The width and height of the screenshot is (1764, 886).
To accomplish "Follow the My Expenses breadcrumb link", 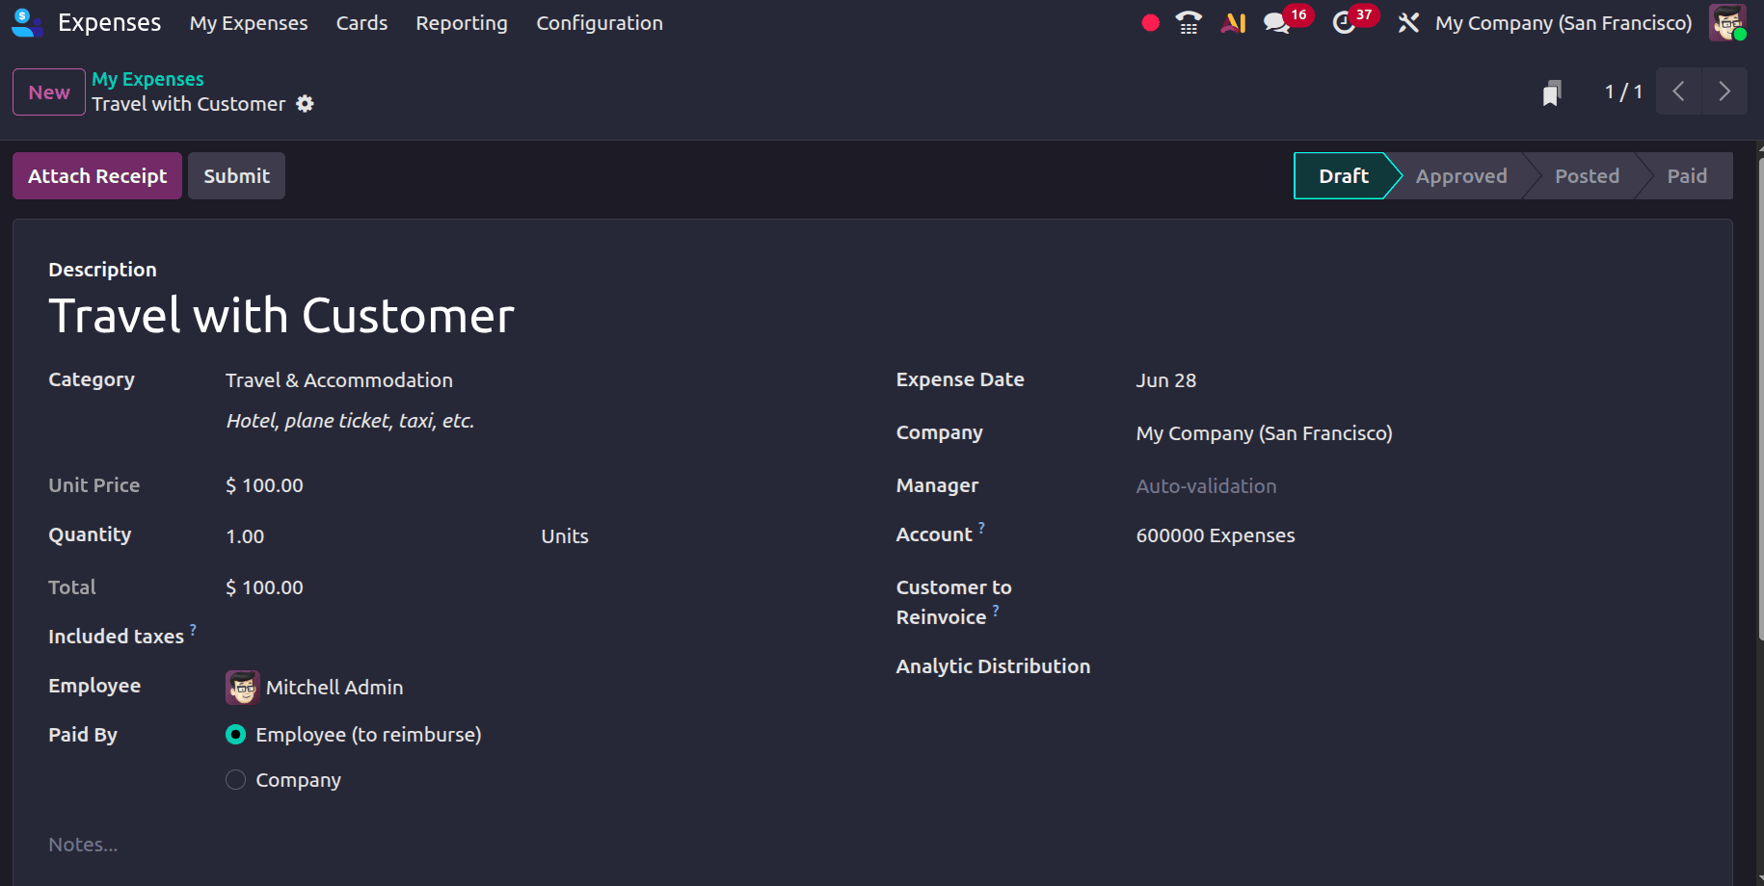I will tap(147, 79).
